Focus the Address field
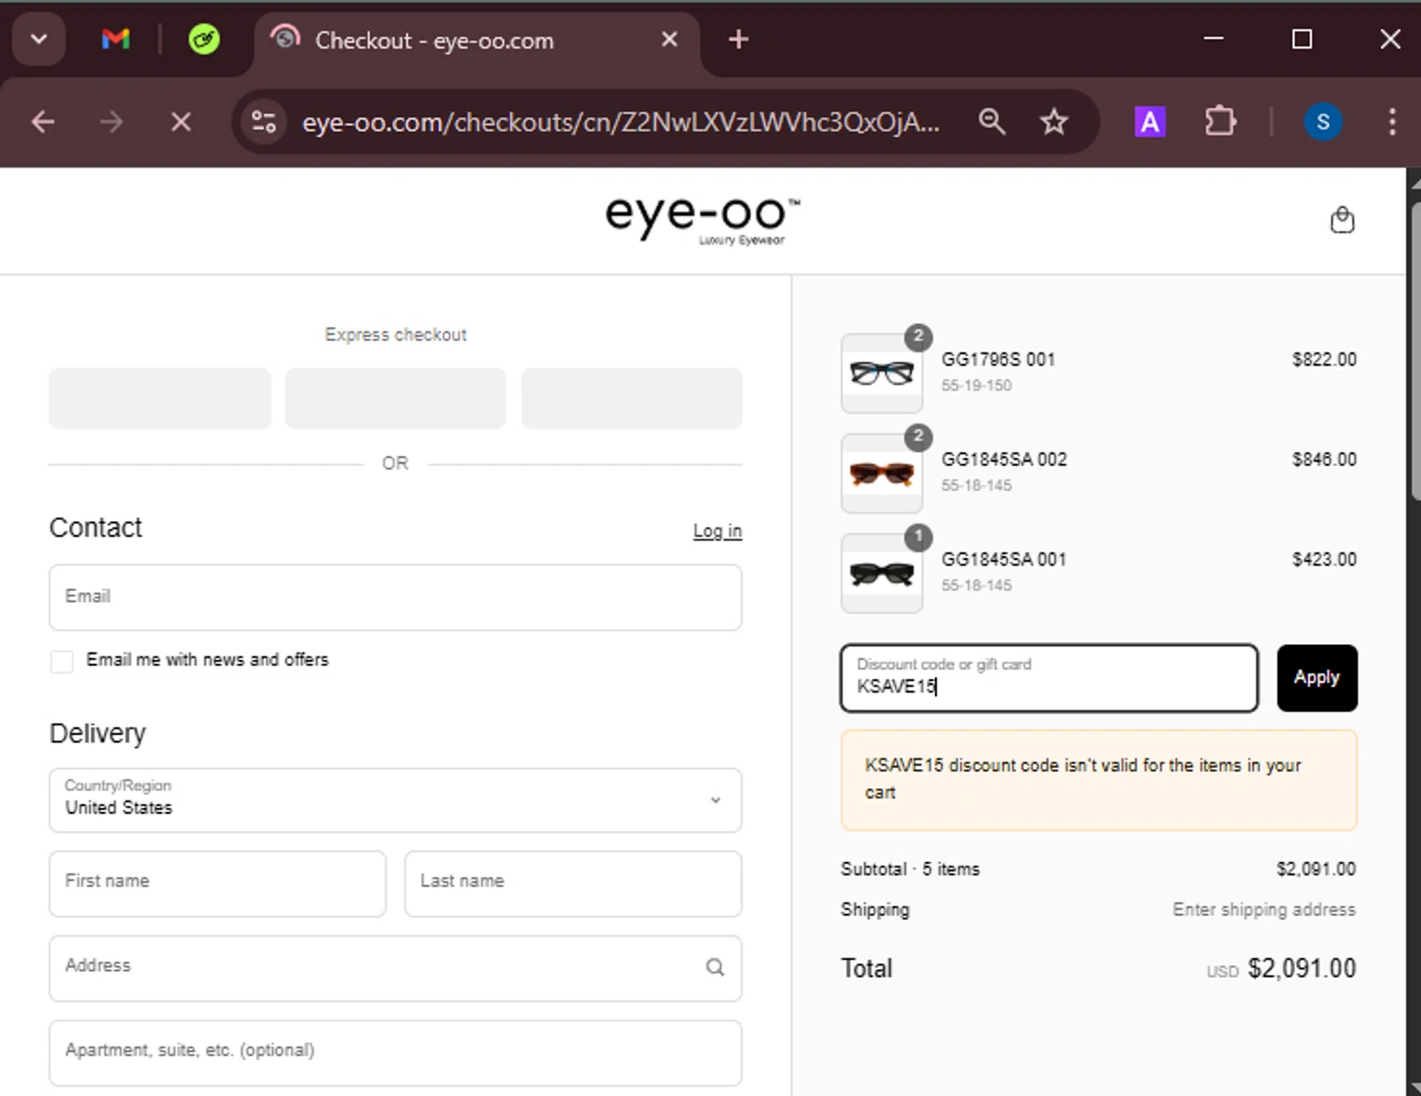This screenshot has width=1421, height=1096. click(395, 968)
